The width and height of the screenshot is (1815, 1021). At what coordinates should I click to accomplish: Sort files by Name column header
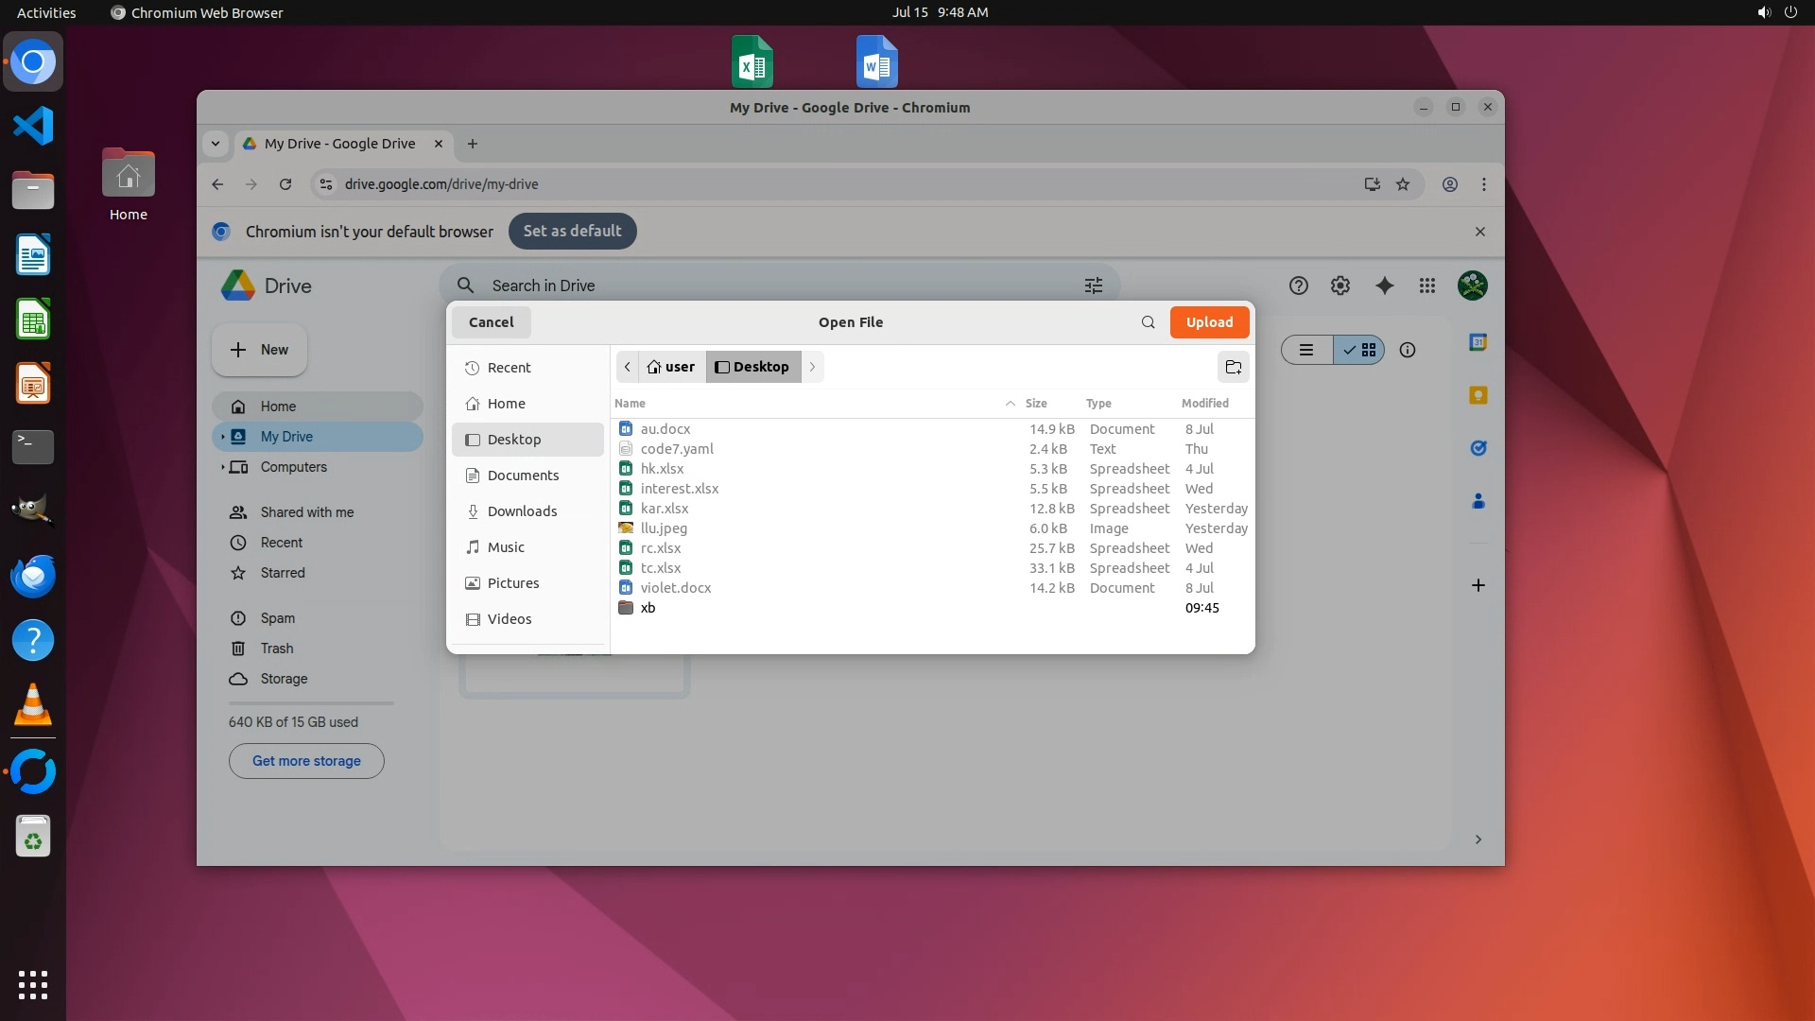[631, 404]
